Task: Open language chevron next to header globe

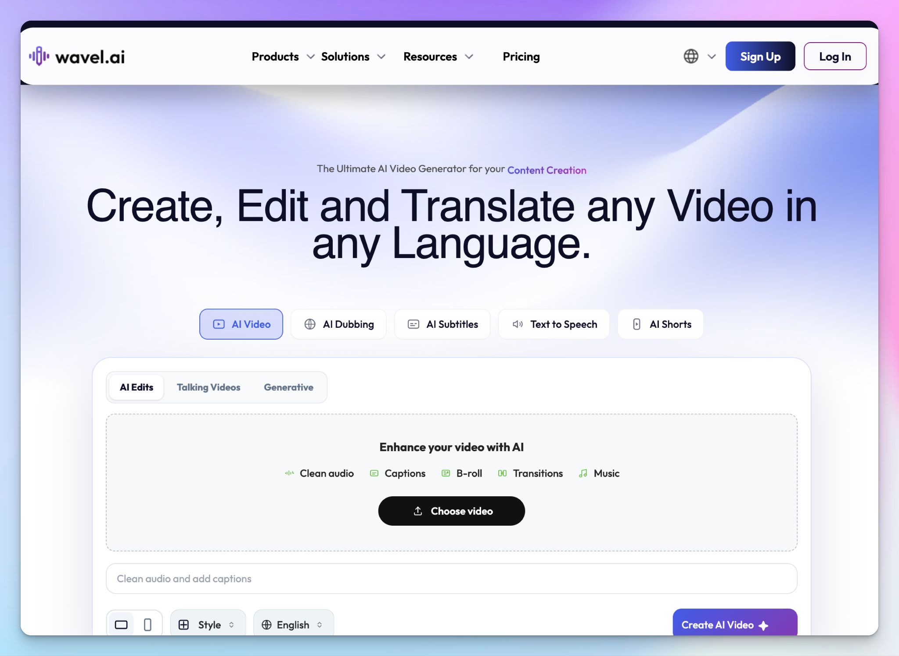Action: point(712,57)
